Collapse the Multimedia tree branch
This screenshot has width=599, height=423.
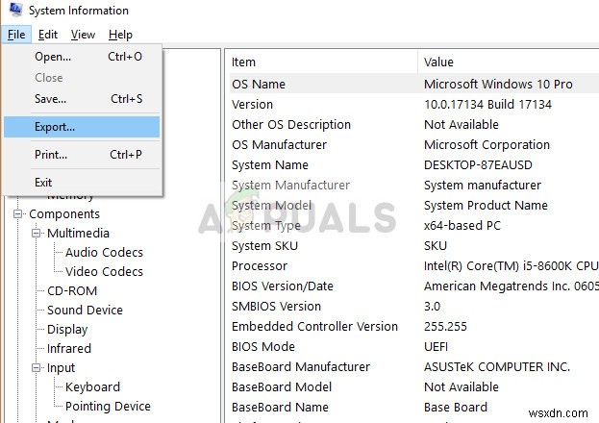point(37,234)
